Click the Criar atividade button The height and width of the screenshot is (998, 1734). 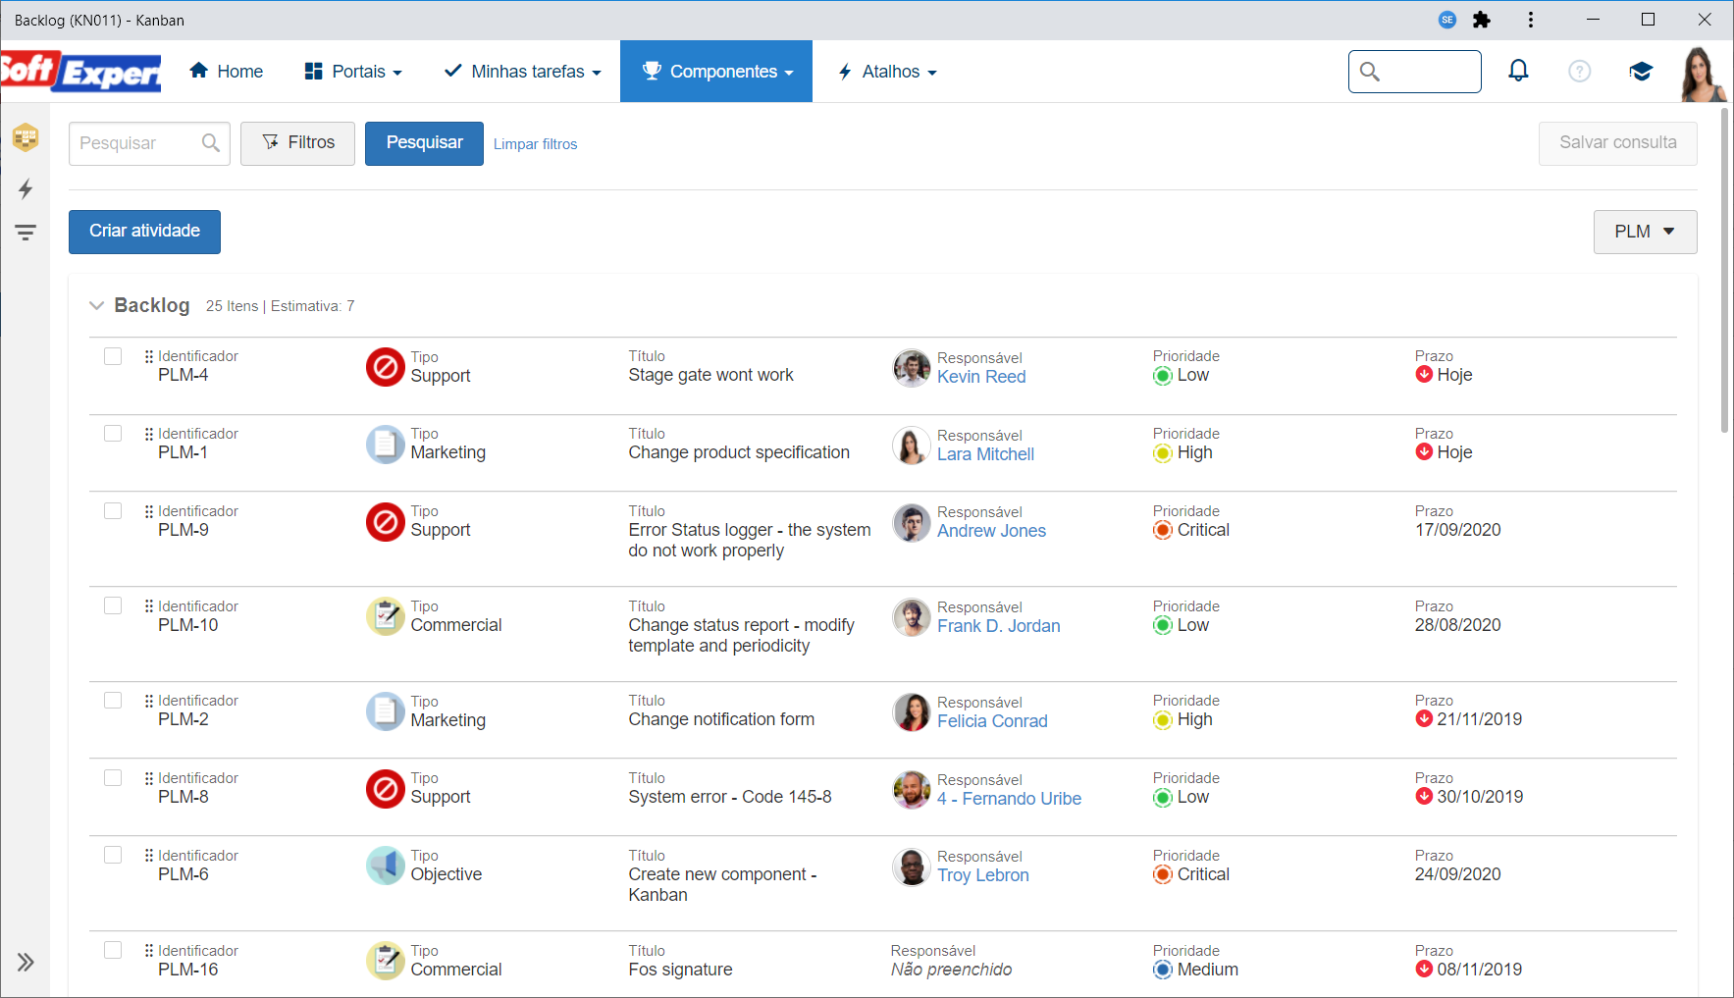pyautogui.click(x=144, y=232)
